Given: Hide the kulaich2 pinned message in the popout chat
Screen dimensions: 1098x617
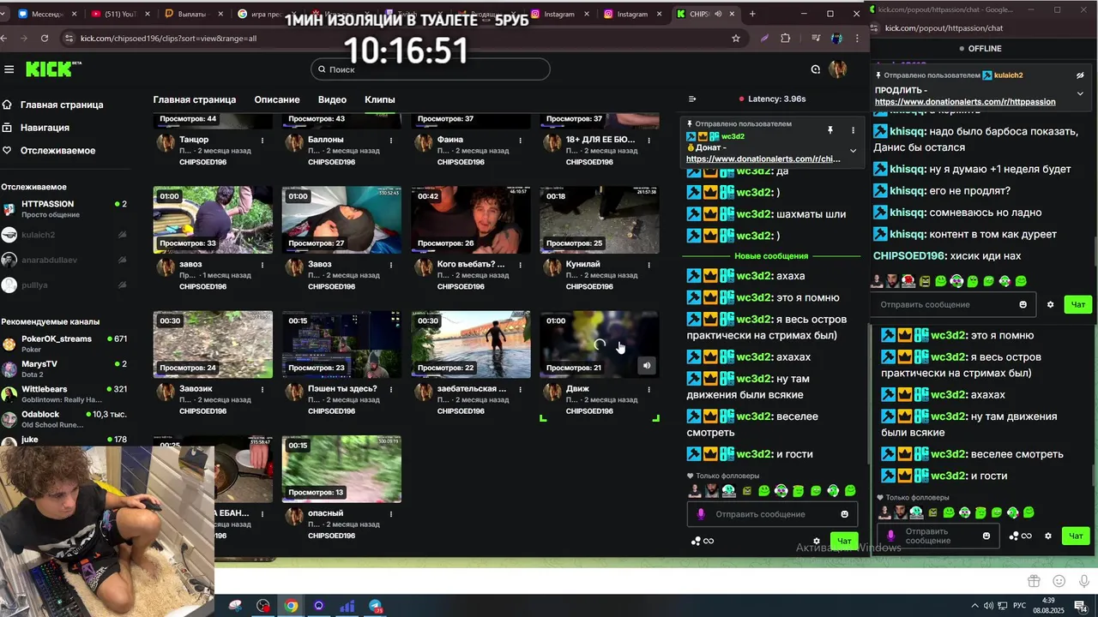Looking at the screenshot, I should pyautogui.click(x=1080, y=75).
